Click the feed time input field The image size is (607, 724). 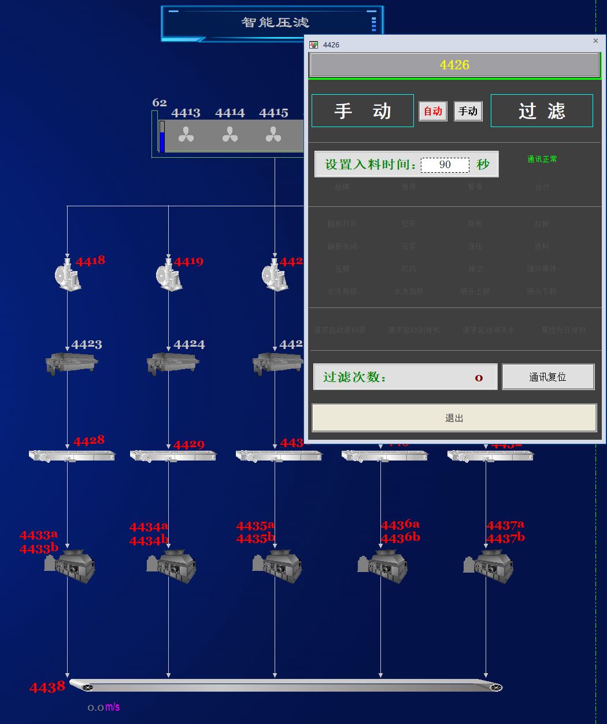(445, 165)
